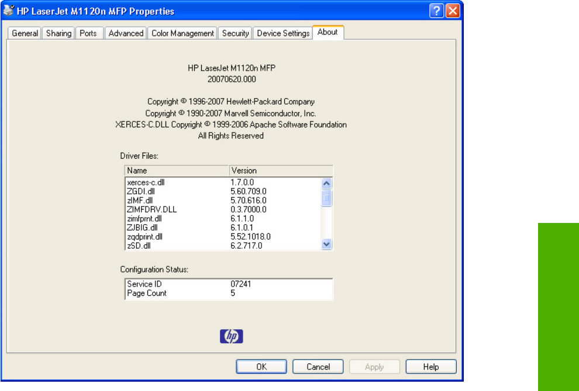Image resolution: width=579 pixels, height=391 pixels.
Task: Close the Properties dialog with X
Action: coord(453,11)
